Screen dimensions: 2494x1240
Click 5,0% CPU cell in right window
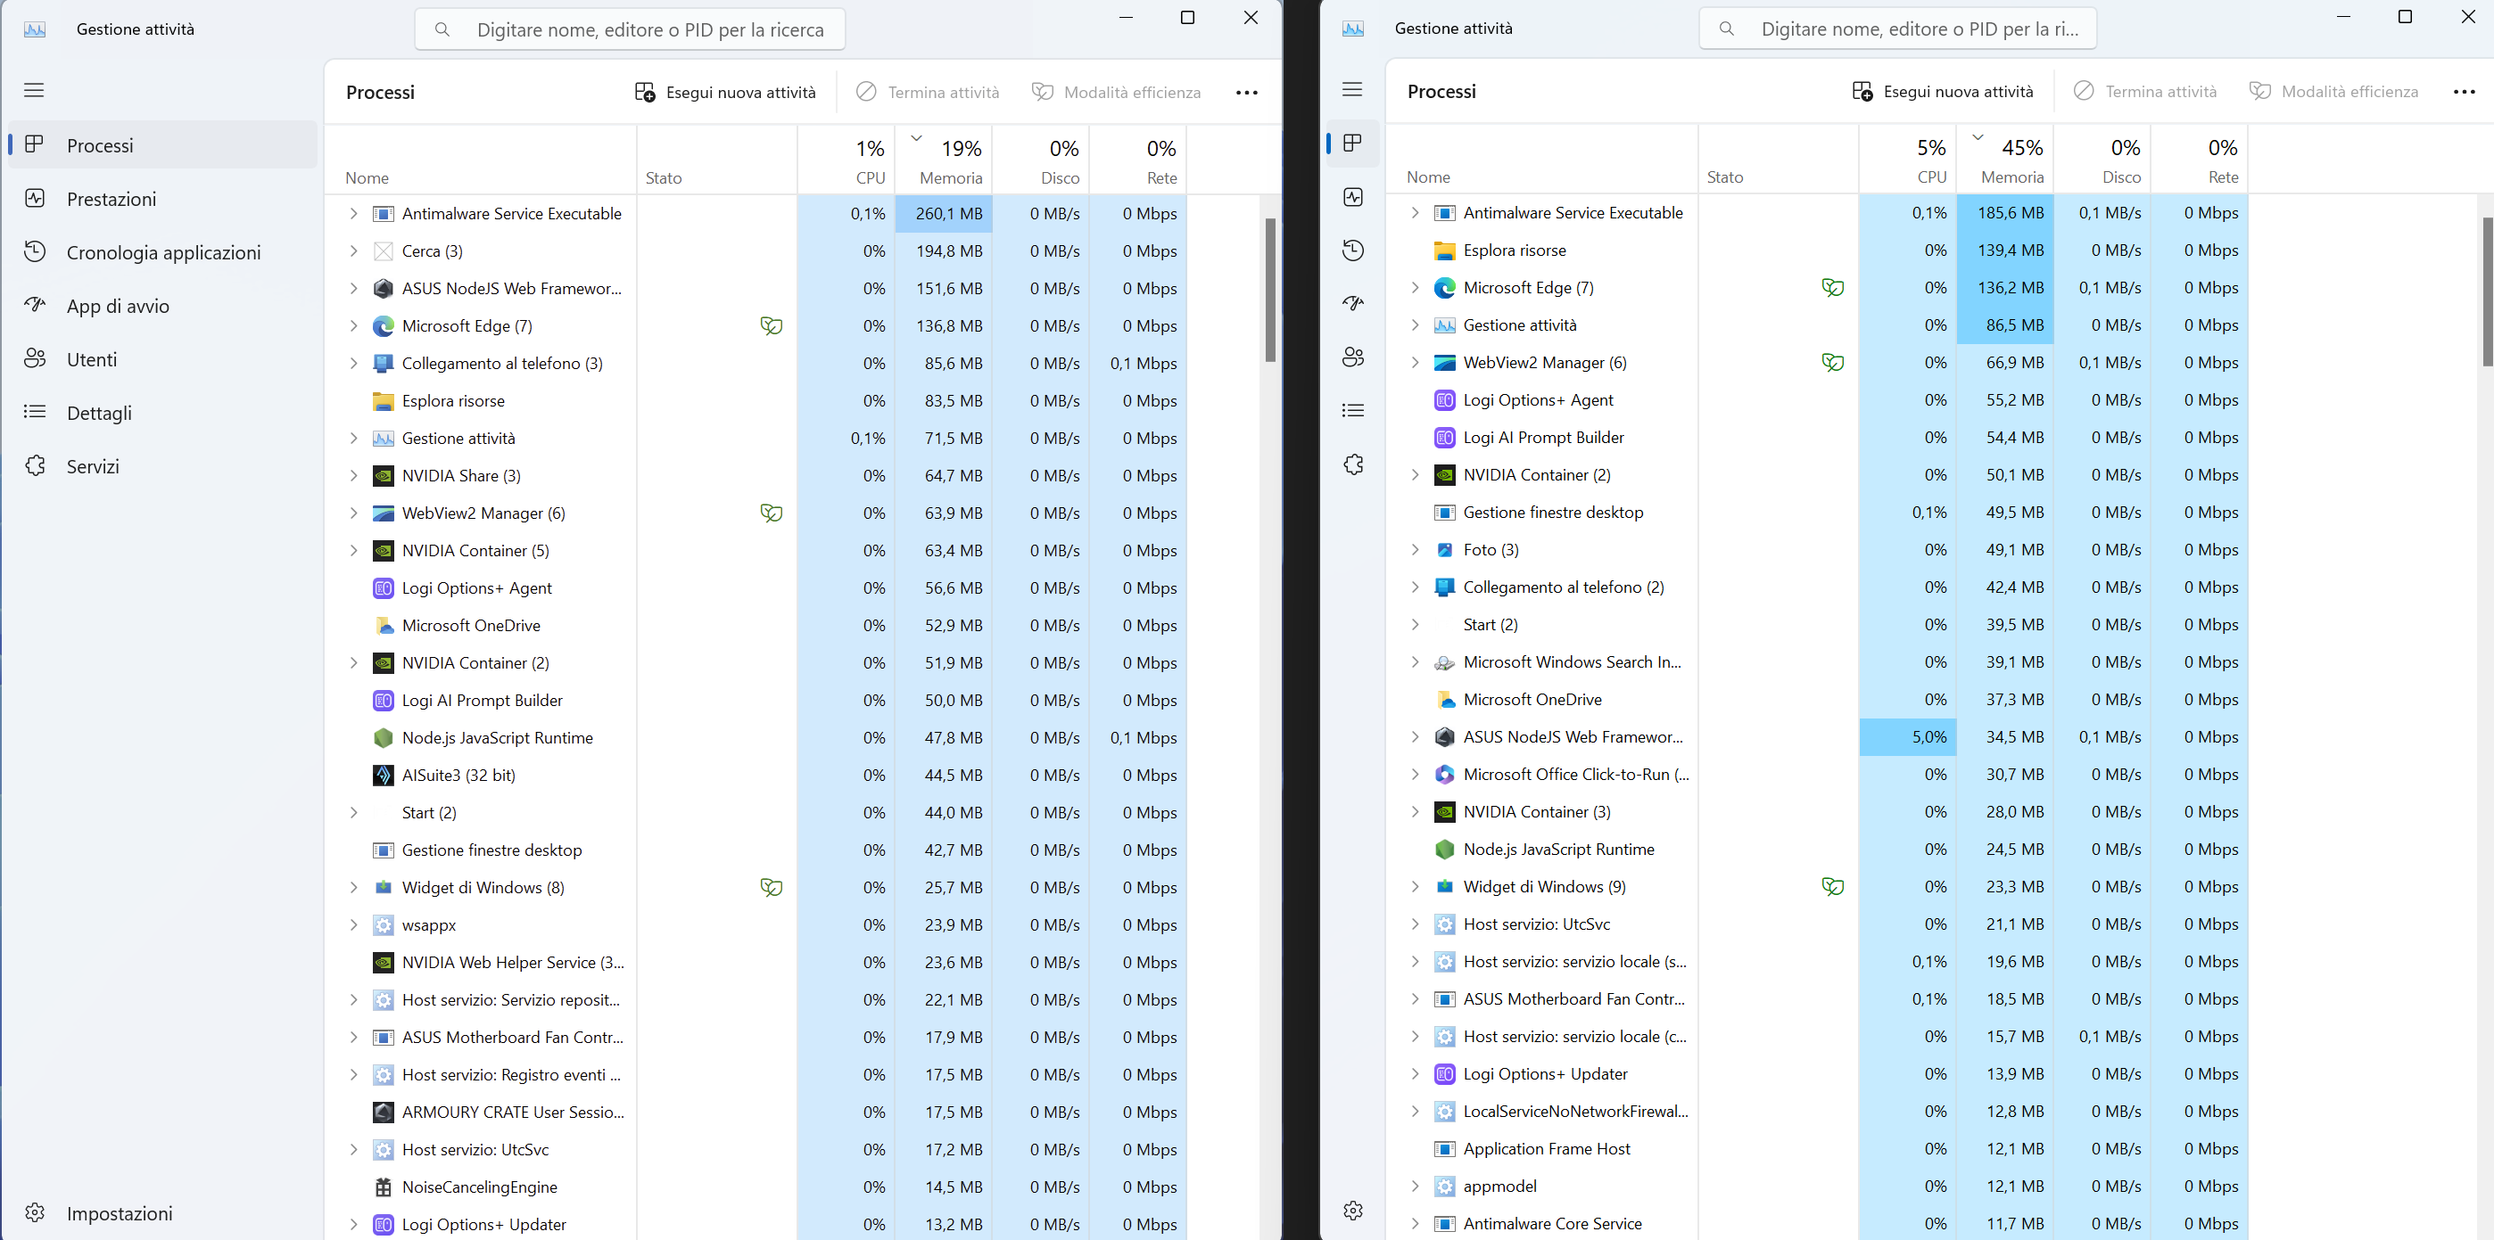1908,737
